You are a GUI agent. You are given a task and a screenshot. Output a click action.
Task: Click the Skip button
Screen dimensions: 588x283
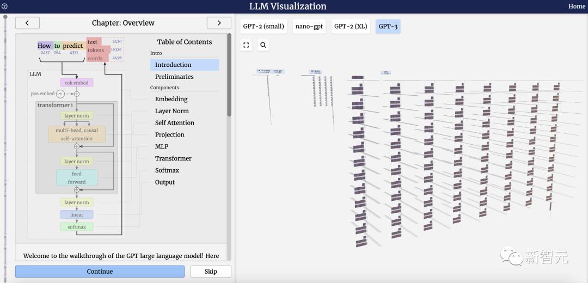211,272
